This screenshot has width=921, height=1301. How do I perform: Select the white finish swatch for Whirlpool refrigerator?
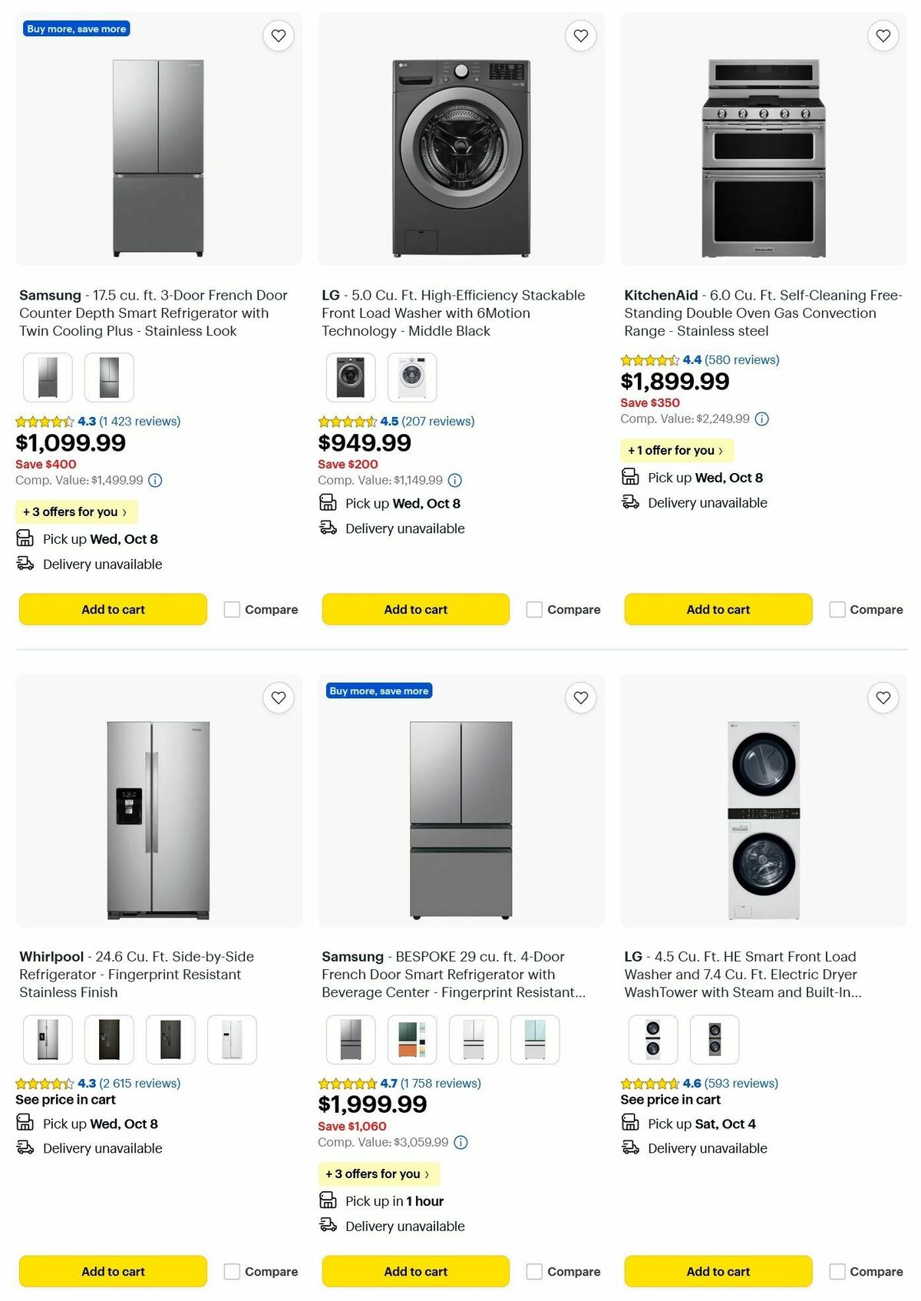(233, 1039)
